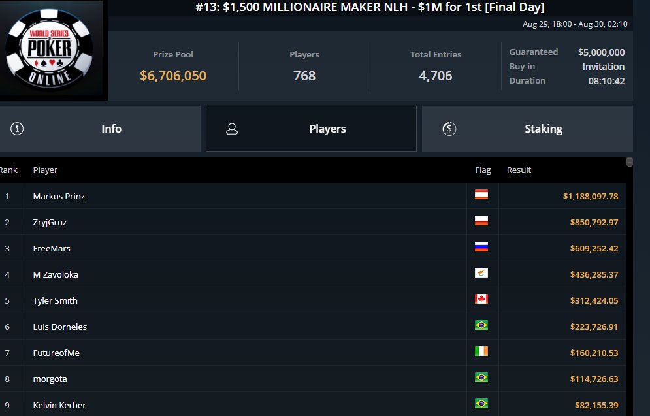Click the Staking tab's dollar icon
650x416 pixels.
coord(449,129)
